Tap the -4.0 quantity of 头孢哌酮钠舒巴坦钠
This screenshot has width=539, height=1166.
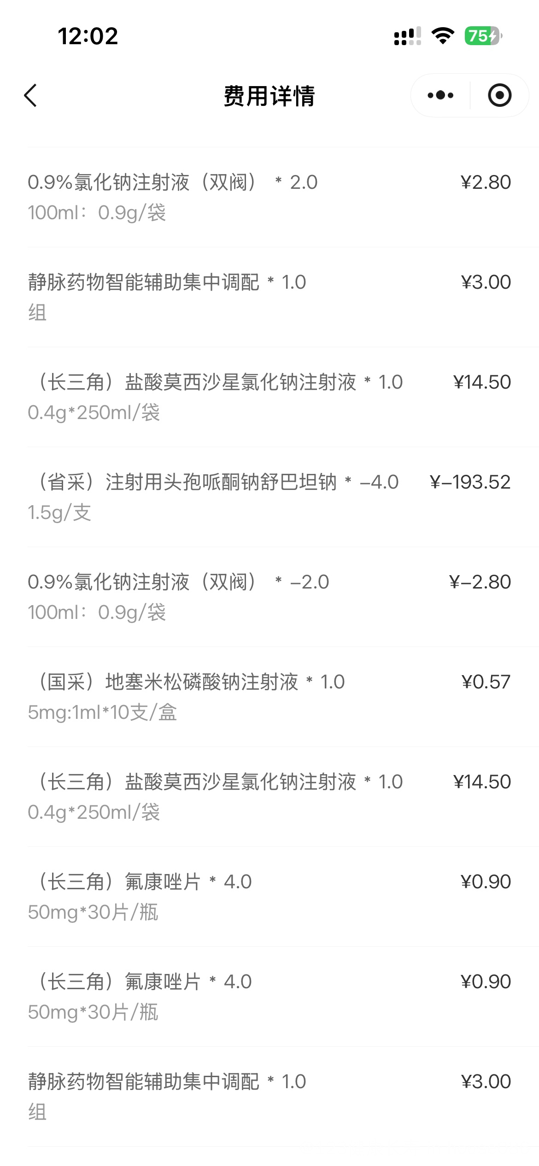point(379,482)
